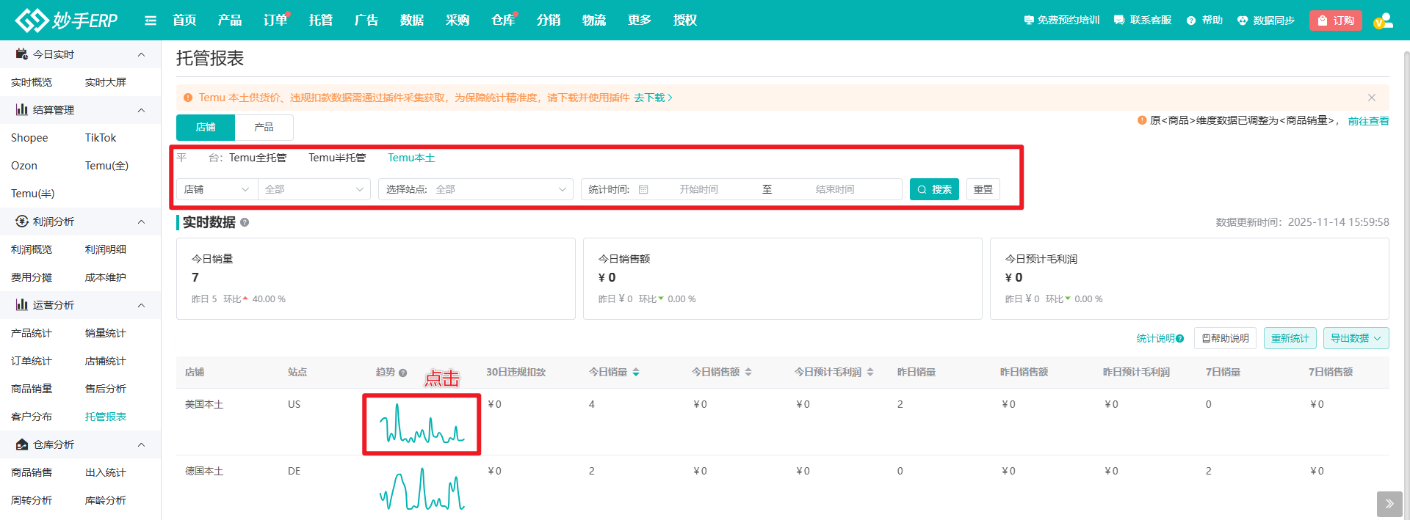This screenshot has width=1410, height=520.
Task: Click the 趋势 column help icon
Action: (402, 373)
